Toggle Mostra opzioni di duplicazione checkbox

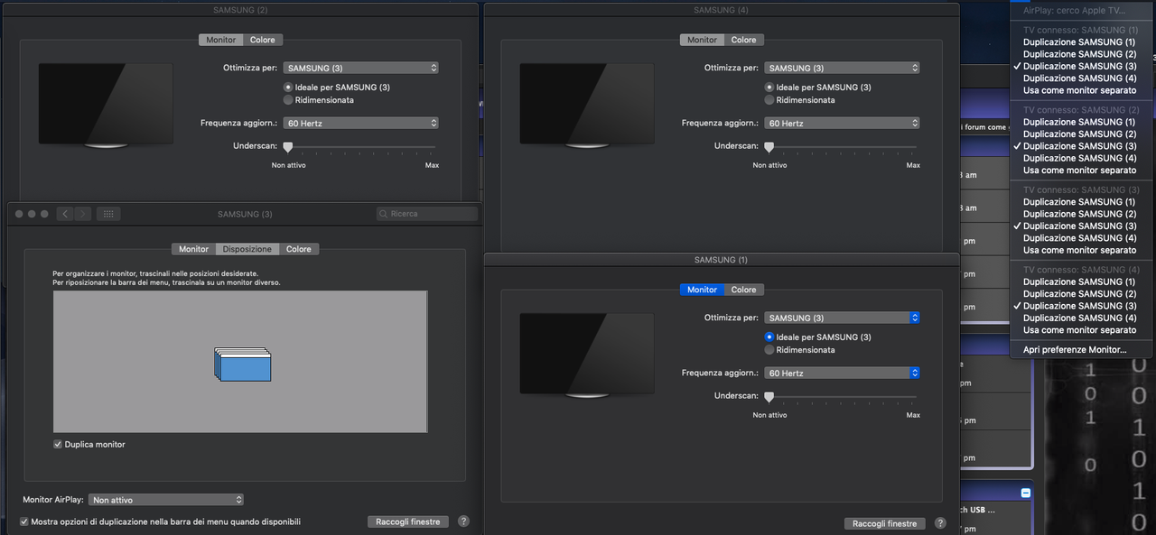point(24,521)
